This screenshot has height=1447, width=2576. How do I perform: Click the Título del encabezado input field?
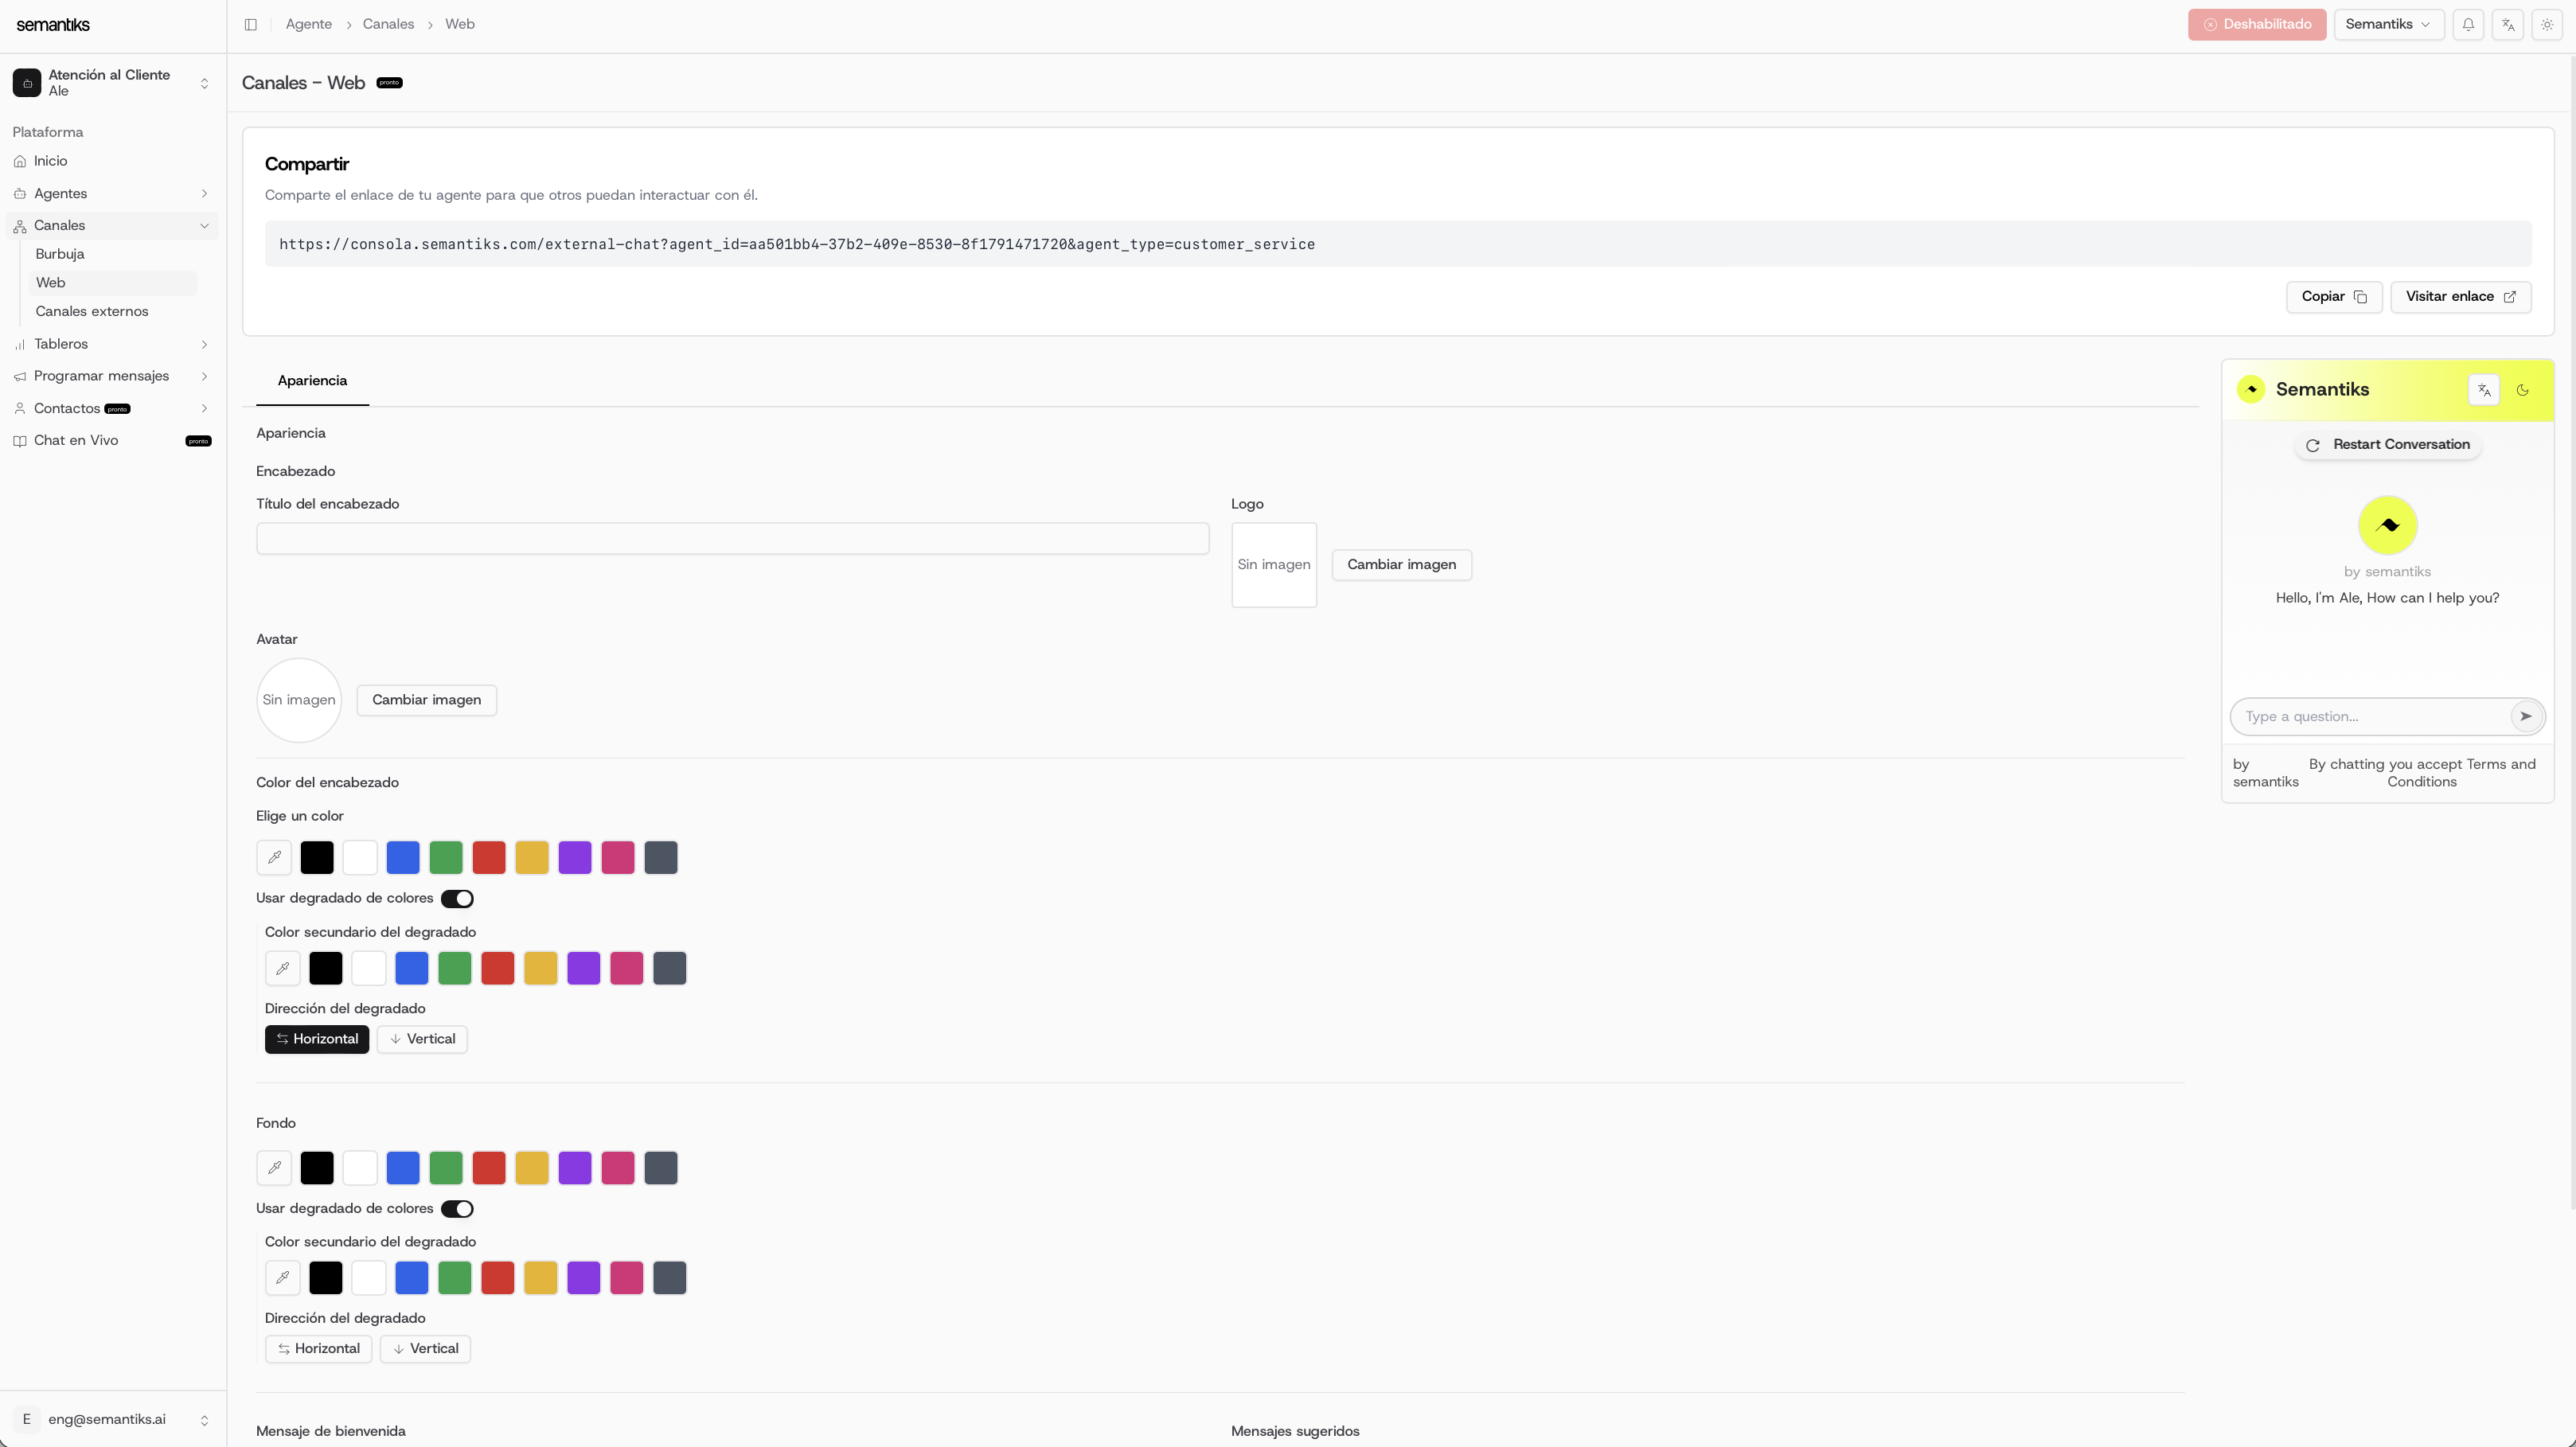tap(731, 538)
